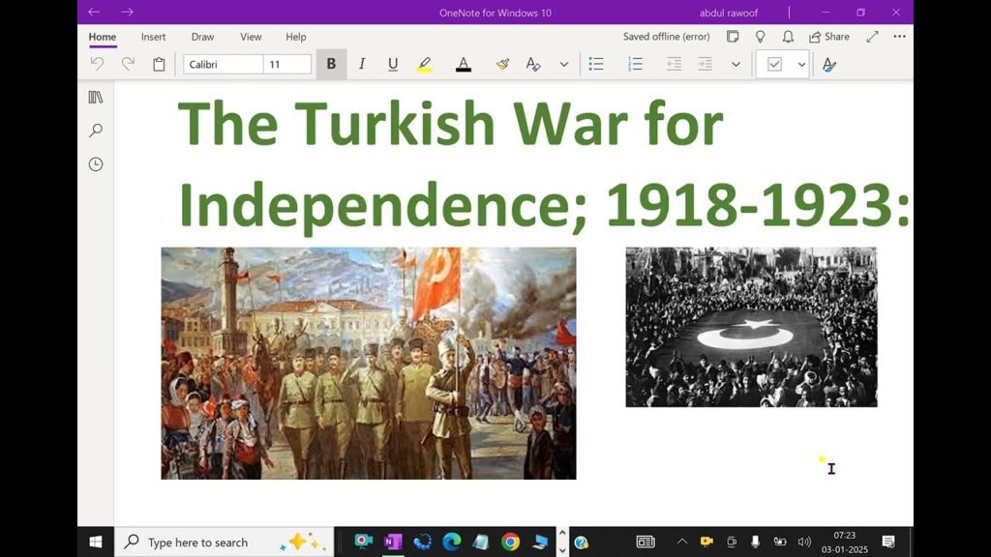Click the clipboard paste icon
The width and height of the screenshot is (991, 557).
pos(159,64)
